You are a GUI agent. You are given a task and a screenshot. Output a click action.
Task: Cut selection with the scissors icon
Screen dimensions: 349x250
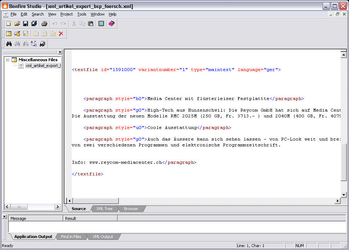pos(74,23)
